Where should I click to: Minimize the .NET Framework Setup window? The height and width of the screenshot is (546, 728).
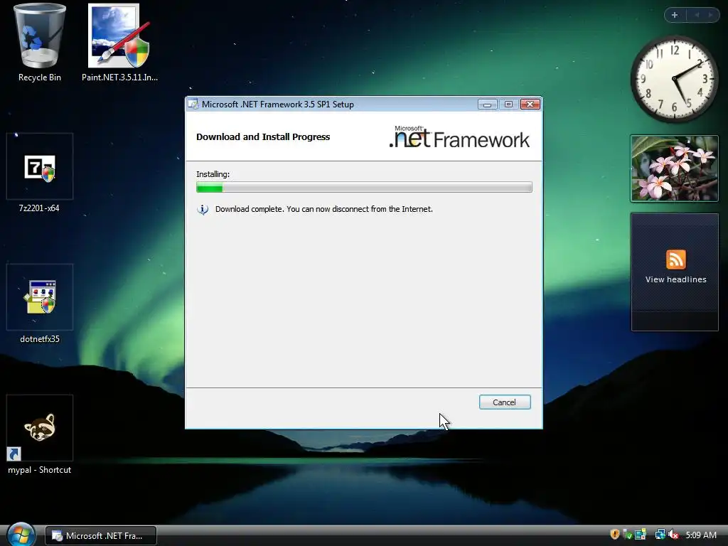[x=487, y=104]
